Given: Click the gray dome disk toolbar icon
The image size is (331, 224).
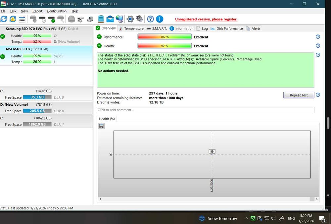Looking at the screenshot, I should (x=71, y=19).
